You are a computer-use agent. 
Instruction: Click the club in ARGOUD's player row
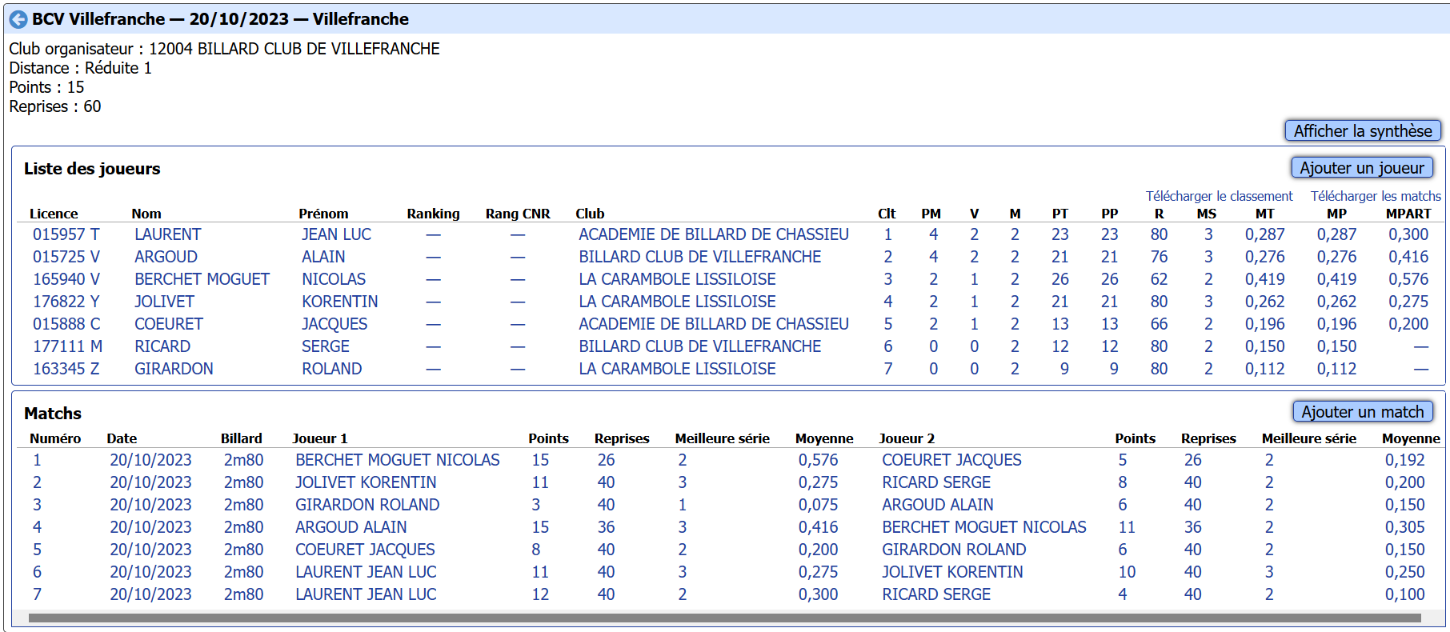click(x=700, y=257)
